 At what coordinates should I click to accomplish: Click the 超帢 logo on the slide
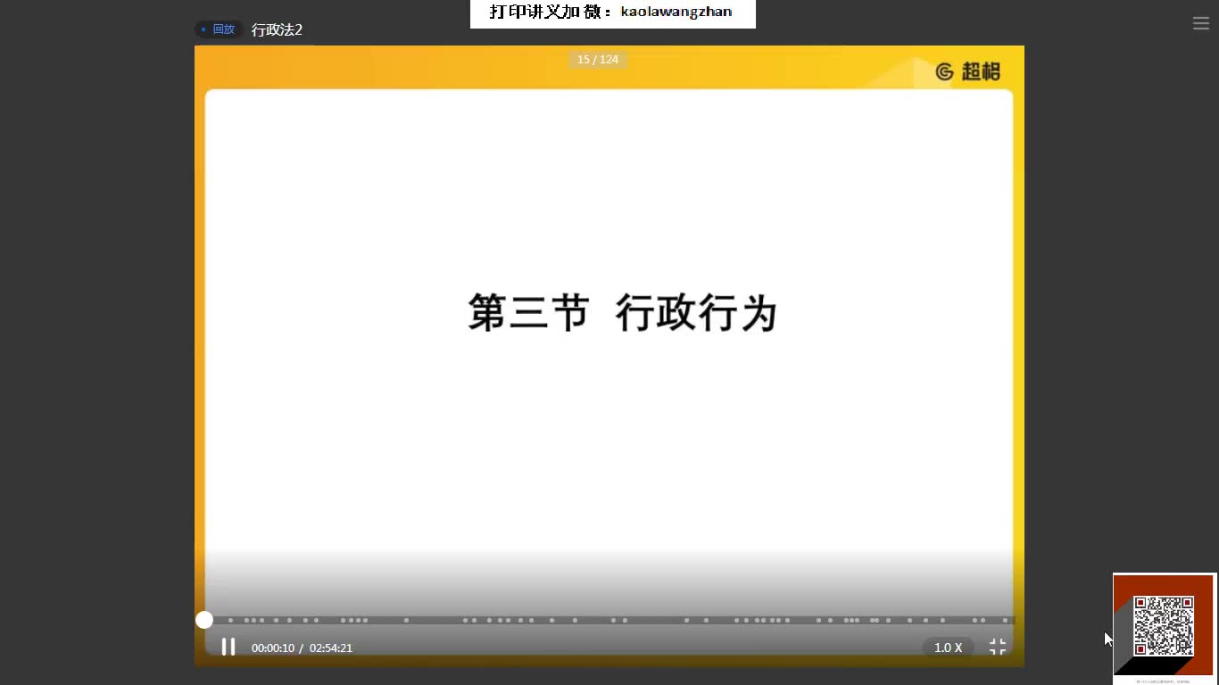[x=968, y=71]
